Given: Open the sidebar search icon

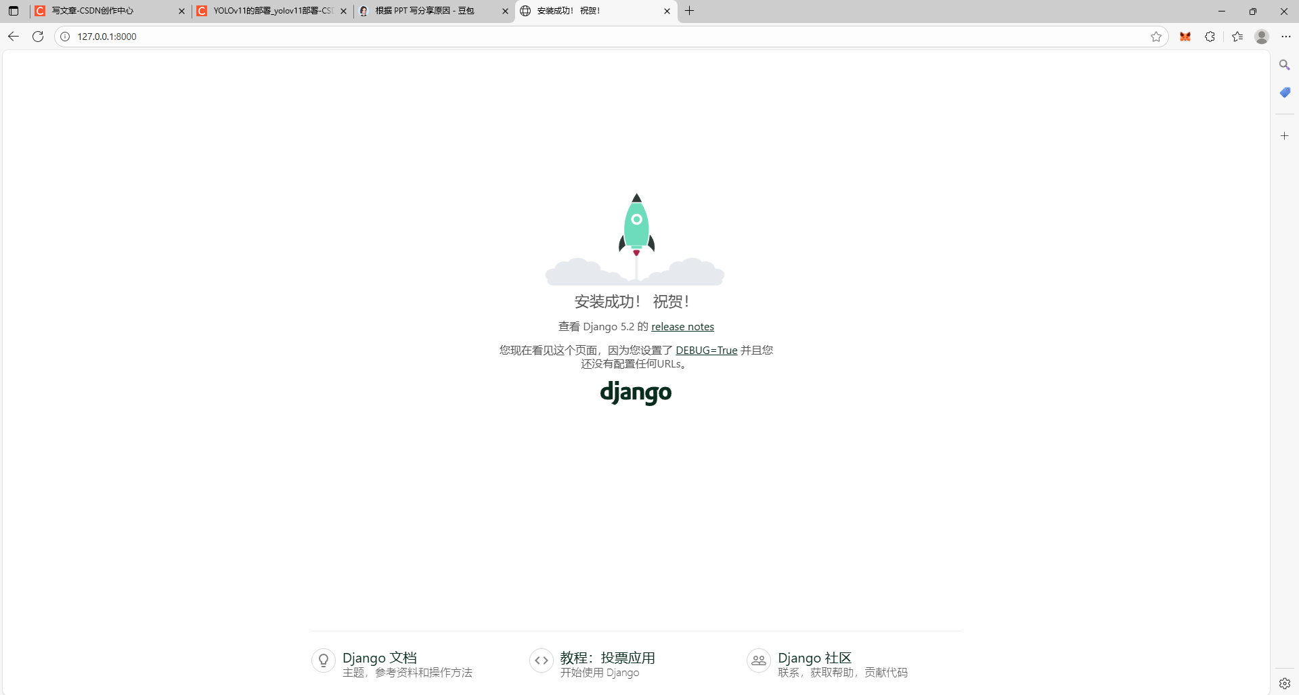Looking at the screenshot, I should 1284,65.
